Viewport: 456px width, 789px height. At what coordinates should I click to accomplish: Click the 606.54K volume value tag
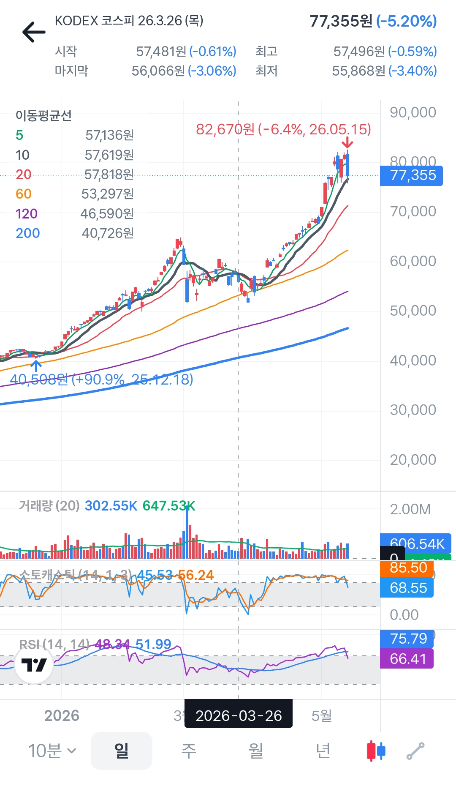pyautogui.click(x=415, y=543)
